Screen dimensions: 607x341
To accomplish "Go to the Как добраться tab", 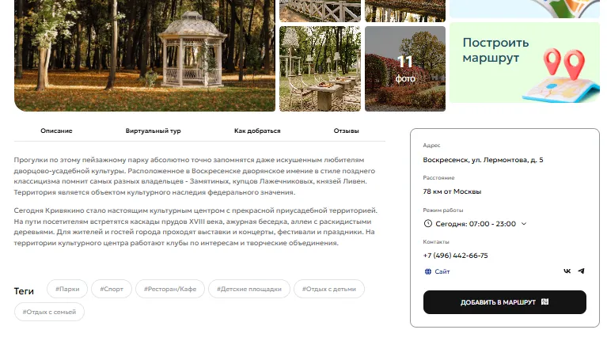I will [257, 131].
